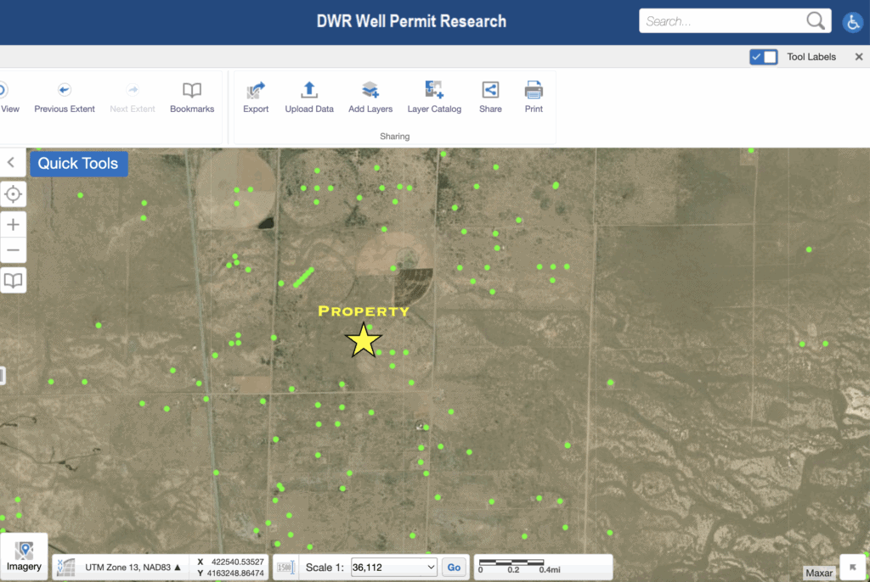Click the Share icon
The width and height of the screenshot is (870, 582).
(490, 90)
